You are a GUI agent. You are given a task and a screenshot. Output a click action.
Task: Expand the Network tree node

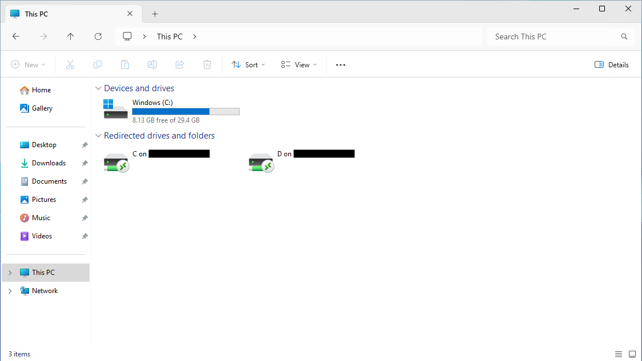pos(10,291)
